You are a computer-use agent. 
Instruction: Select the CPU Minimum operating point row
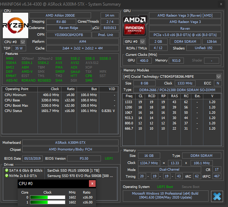pyautogui.click(x=60, y=95)
